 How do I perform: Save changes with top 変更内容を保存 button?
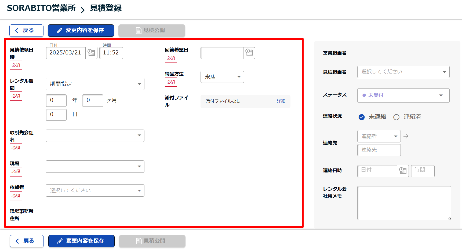tap(81, 31)
